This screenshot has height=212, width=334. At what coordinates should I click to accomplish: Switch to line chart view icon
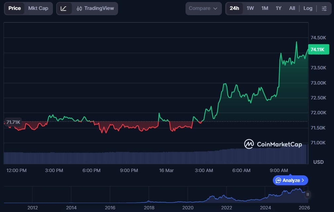point(64,9)
